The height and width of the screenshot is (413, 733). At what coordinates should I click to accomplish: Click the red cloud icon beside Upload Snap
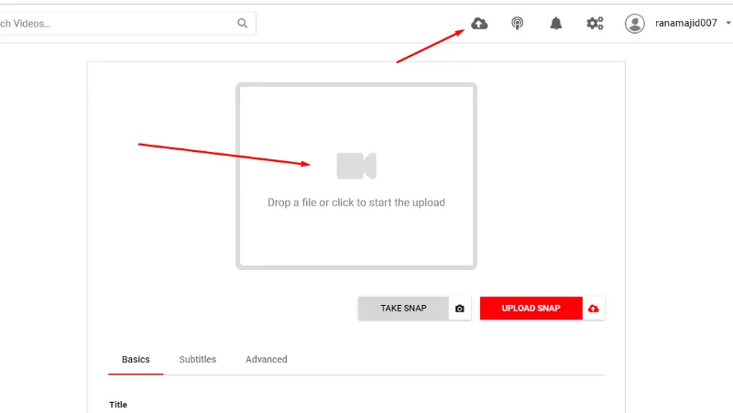593,309
